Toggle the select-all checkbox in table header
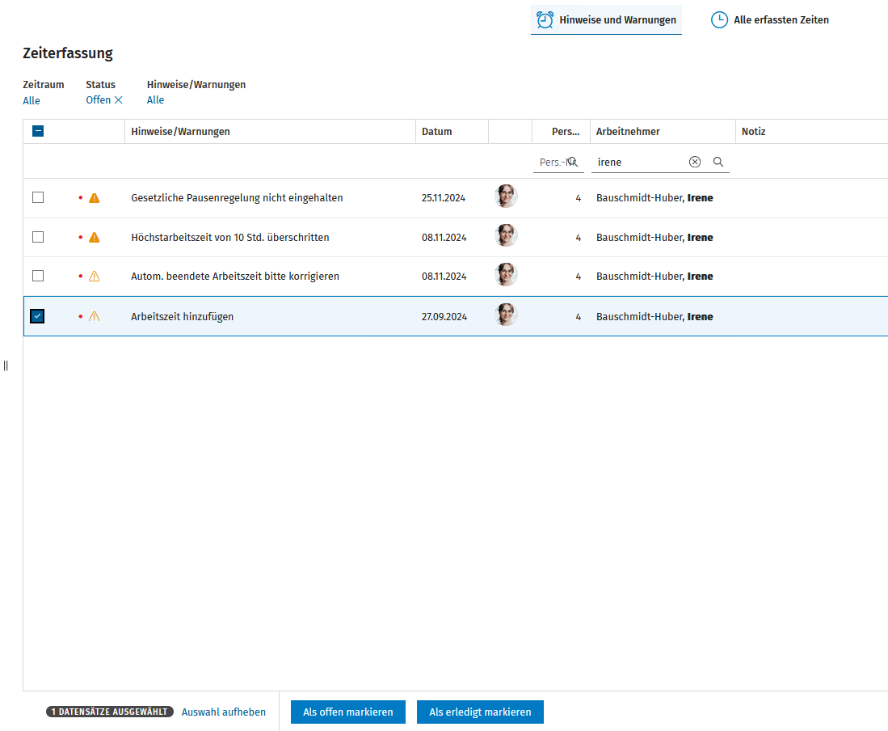 (x=38, y=132)
